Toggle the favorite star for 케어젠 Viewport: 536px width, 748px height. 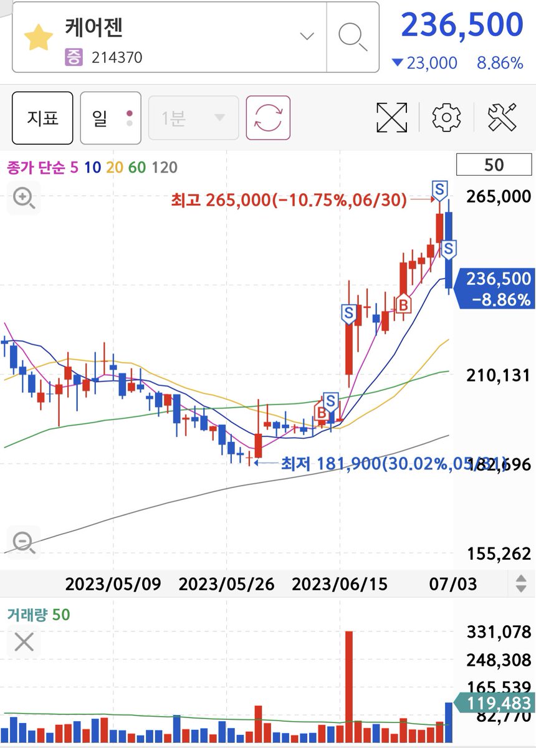tap(39, 39)
